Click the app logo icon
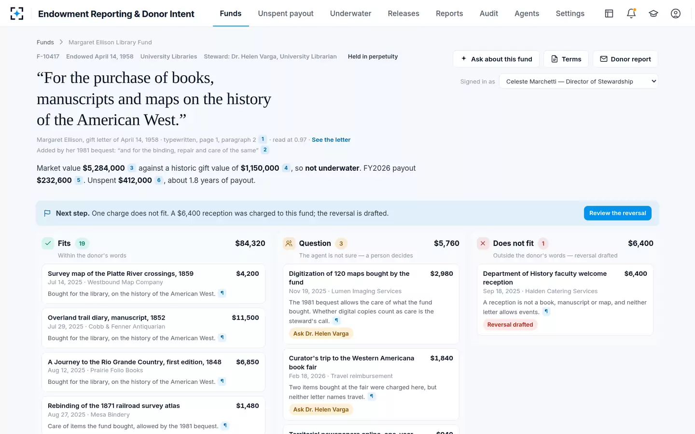Viewport: 695px width, 434px height. coord(17,14)
